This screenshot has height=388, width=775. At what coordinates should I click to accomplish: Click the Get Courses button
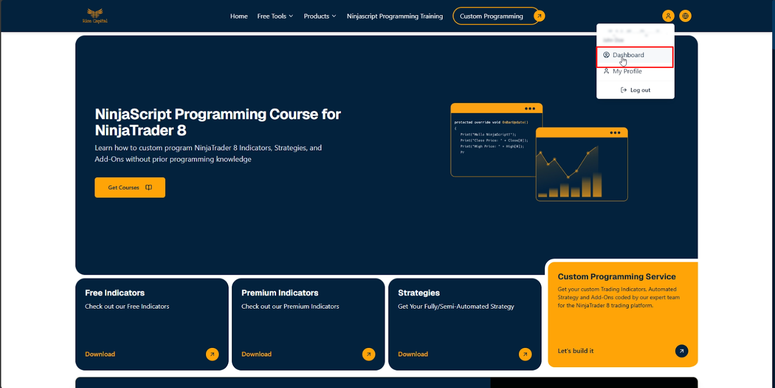coord(130,187)
